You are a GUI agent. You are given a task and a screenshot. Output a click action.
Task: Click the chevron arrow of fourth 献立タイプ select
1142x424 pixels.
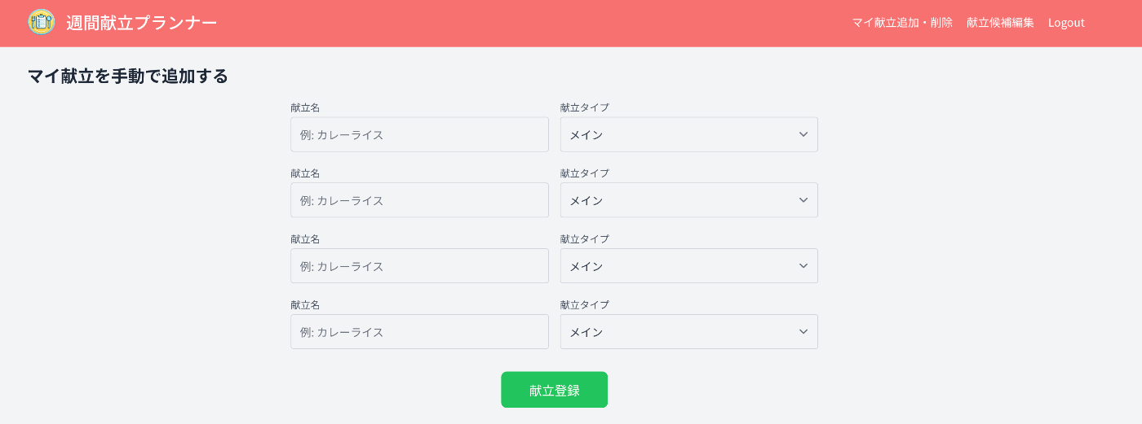click(803, 332)
